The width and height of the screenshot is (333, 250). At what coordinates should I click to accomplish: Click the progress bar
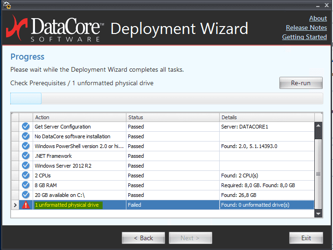pos(166,98)
